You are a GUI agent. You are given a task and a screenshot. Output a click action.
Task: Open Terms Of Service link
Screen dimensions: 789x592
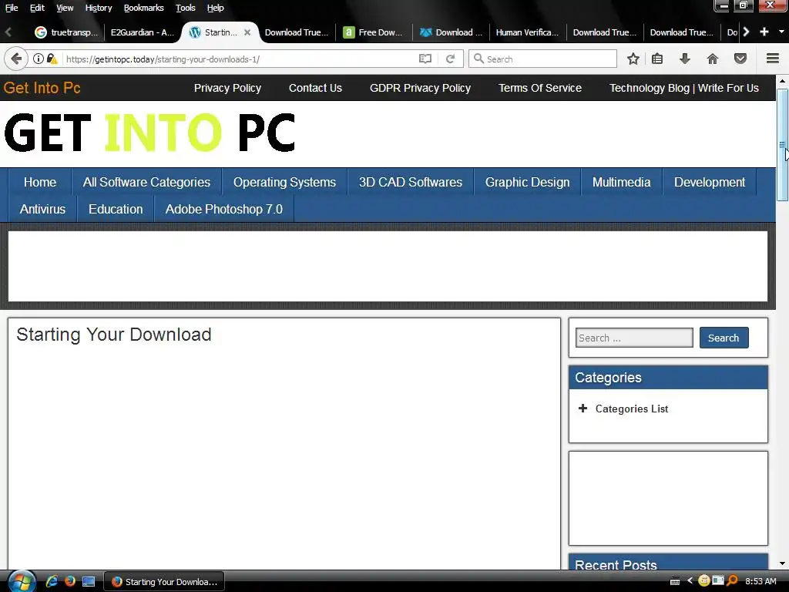click(x=540, y=88)
